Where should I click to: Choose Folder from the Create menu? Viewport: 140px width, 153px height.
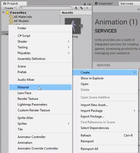41,28
